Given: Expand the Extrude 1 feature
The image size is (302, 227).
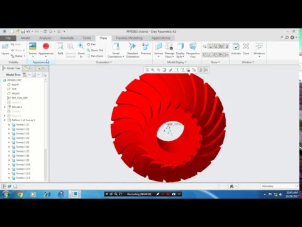Looking at the screenshot, I should 4,107.
